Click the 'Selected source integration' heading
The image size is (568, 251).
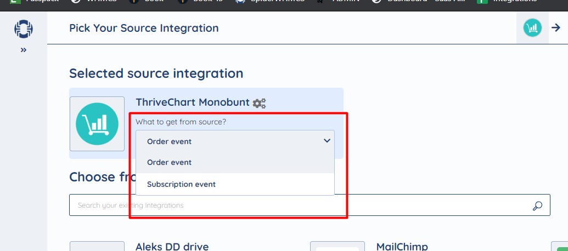coord(156,73)
